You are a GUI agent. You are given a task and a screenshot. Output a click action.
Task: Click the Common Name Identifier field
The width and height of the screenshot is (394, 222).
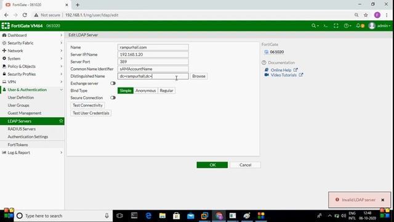153,69
